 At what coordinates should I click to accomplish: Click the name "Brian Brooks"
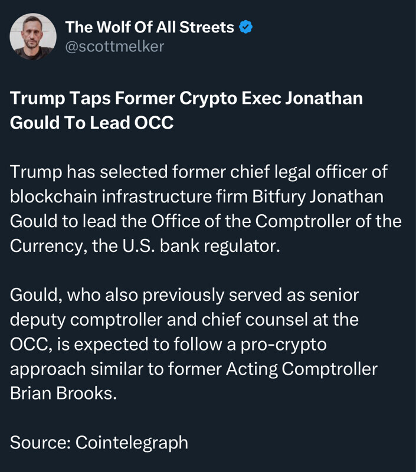pyautogui.click(x=63, y=393)
